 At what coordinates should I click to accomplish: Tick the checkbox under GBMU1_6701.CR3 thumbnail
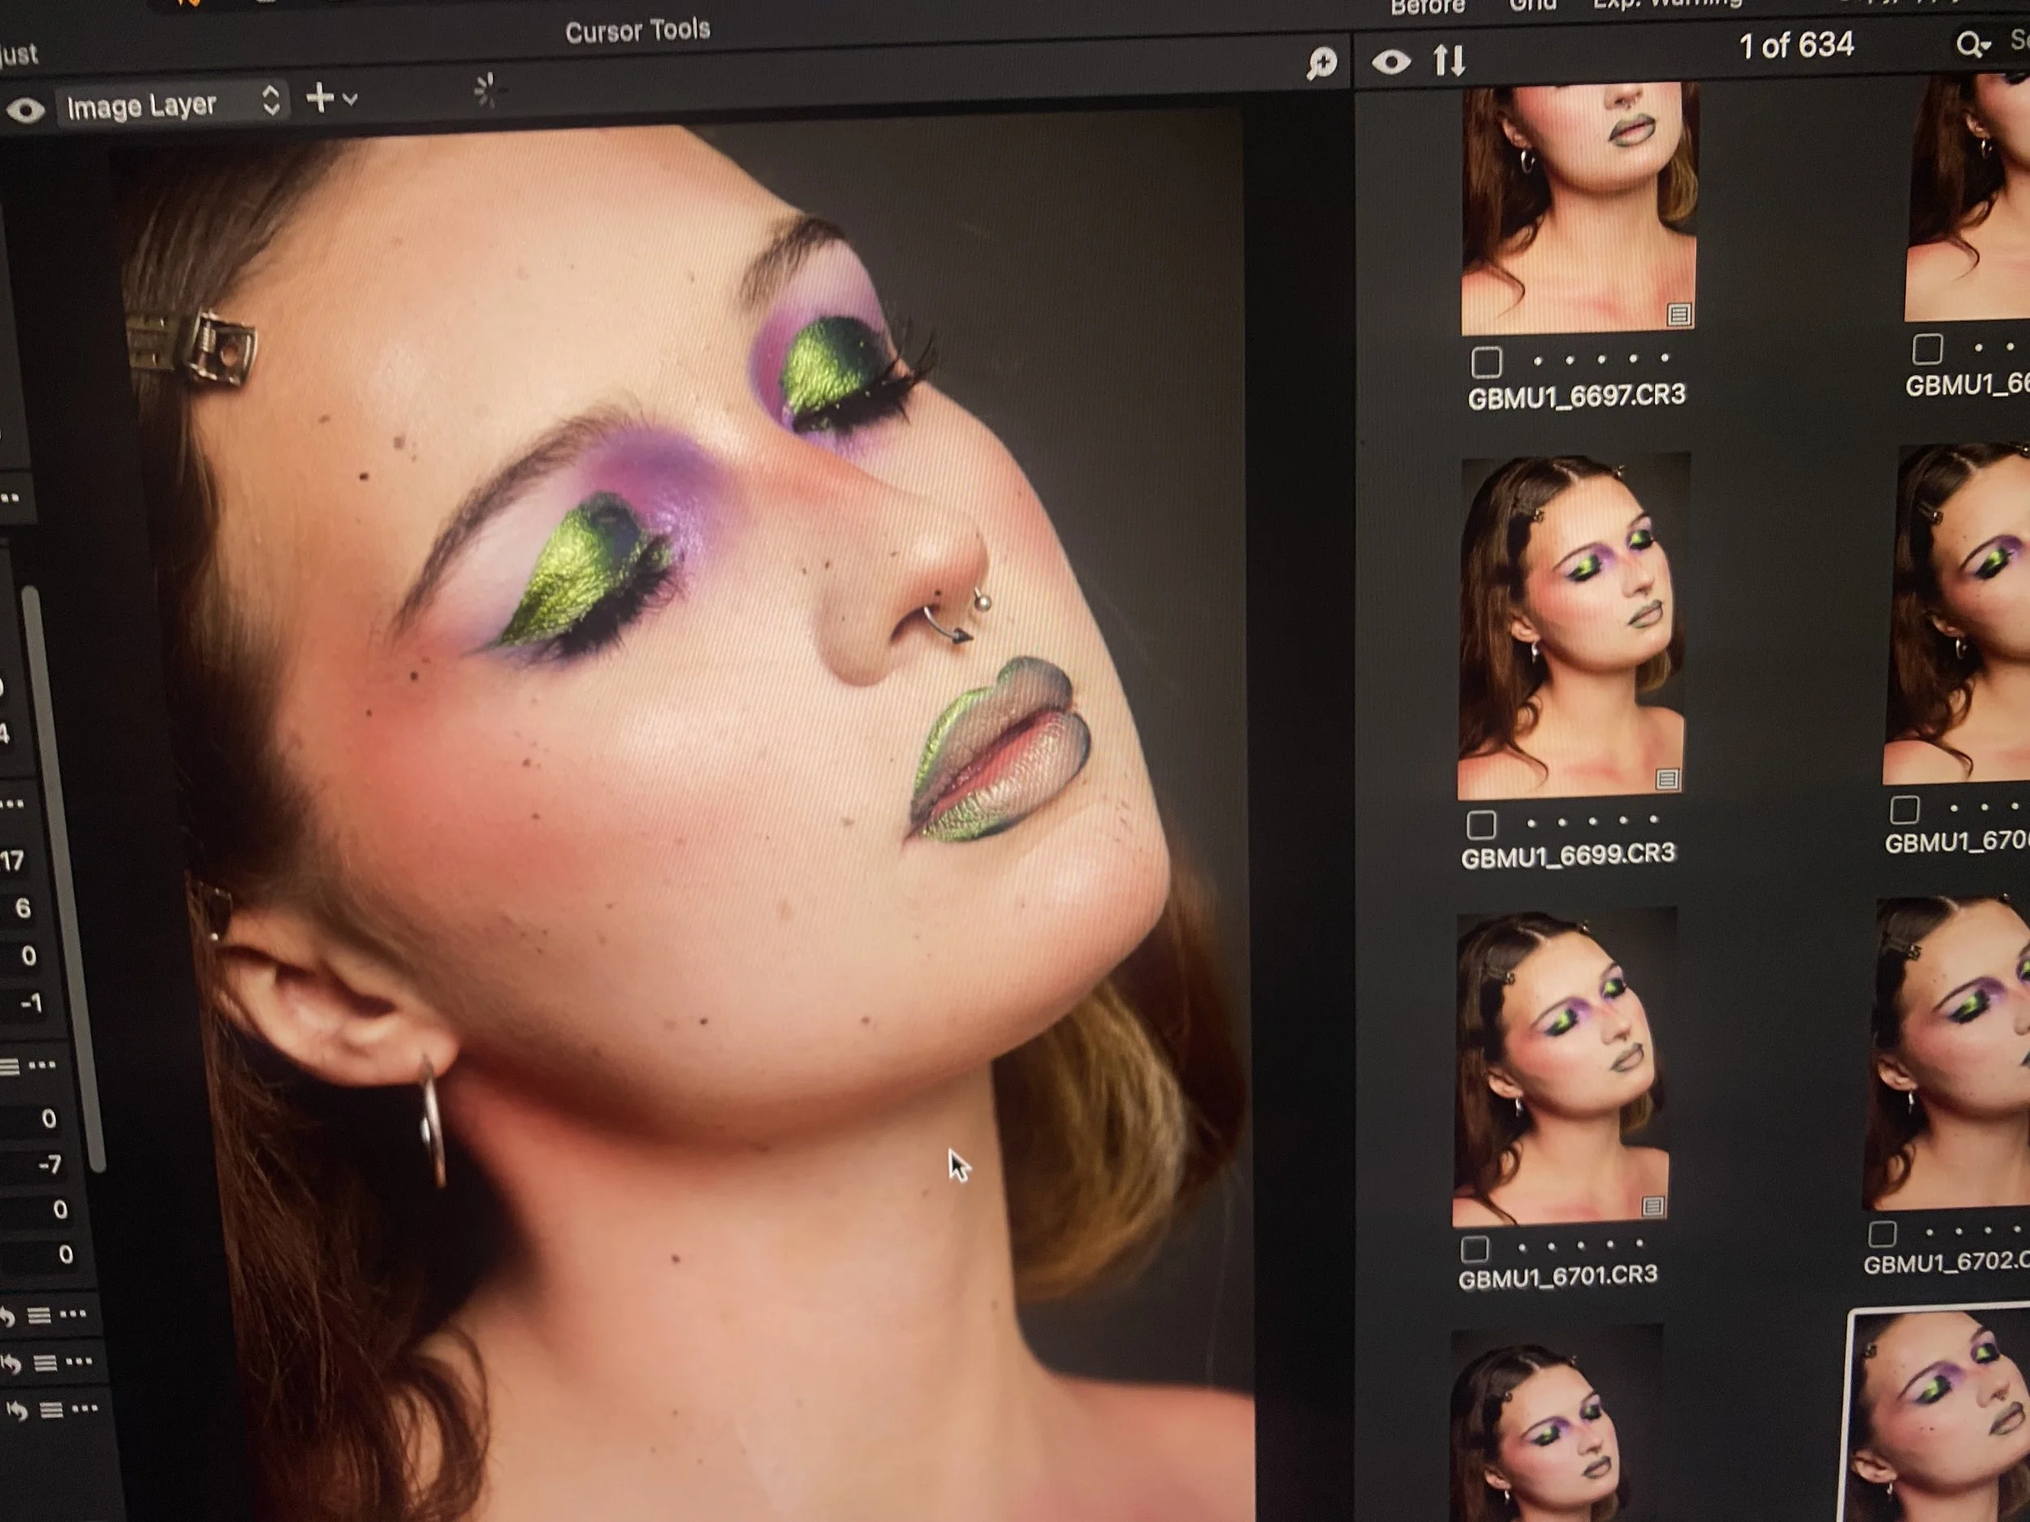point(1474,1248)
